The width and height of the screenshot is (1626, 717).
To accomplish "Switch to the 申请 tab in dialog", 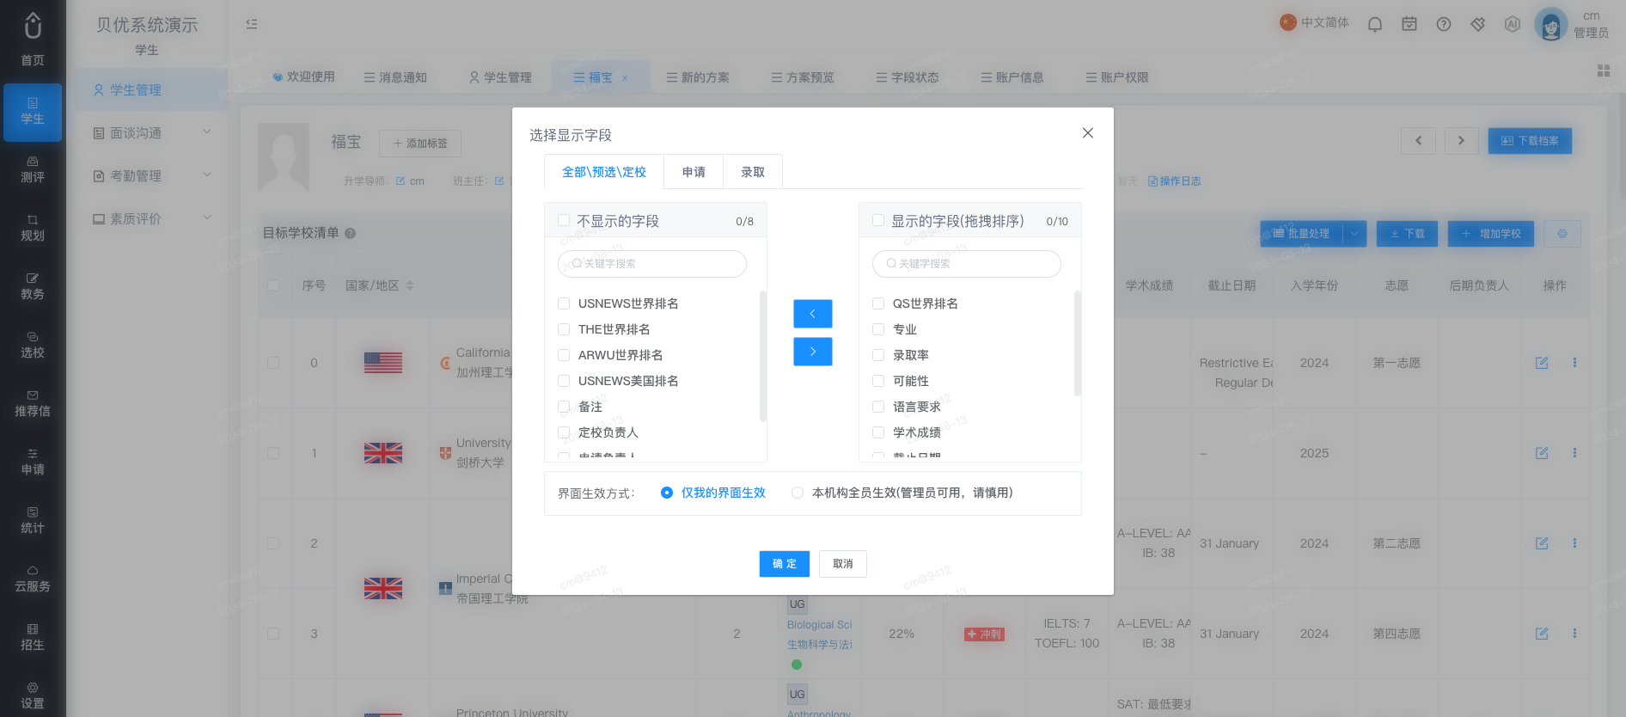I will coord(694,172).
